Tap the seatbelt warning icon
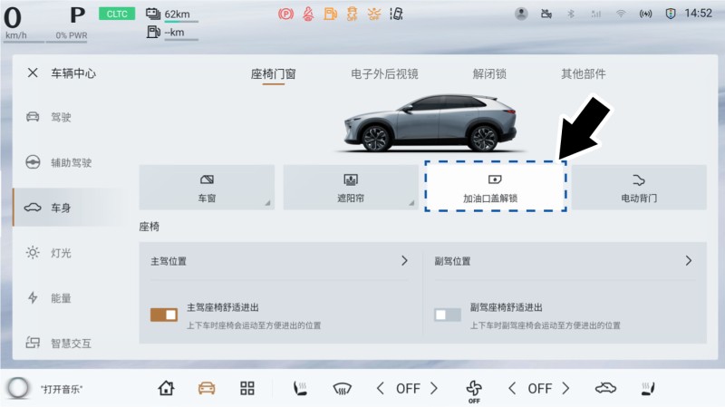725x407 pixels. (308, 14)
